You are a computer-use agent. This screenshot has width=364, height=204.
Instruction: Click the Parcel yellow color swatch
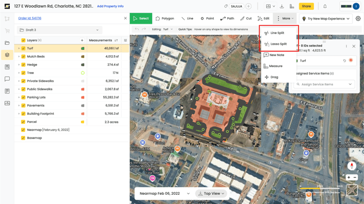coord(83,122)
